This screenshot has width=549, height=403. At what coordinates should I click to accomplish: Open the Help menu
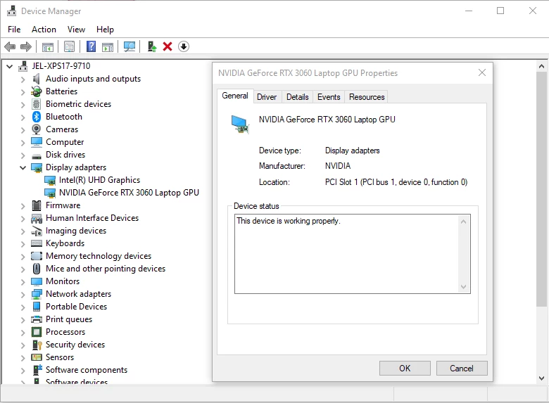pos(105,30)
